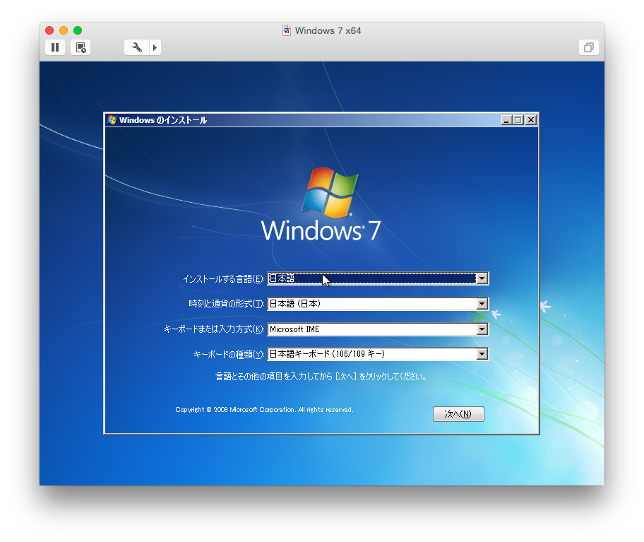The width and height of the screenshot is (644, 542).
Task: Open install language dropdown arrow
Action: (482, 278)
